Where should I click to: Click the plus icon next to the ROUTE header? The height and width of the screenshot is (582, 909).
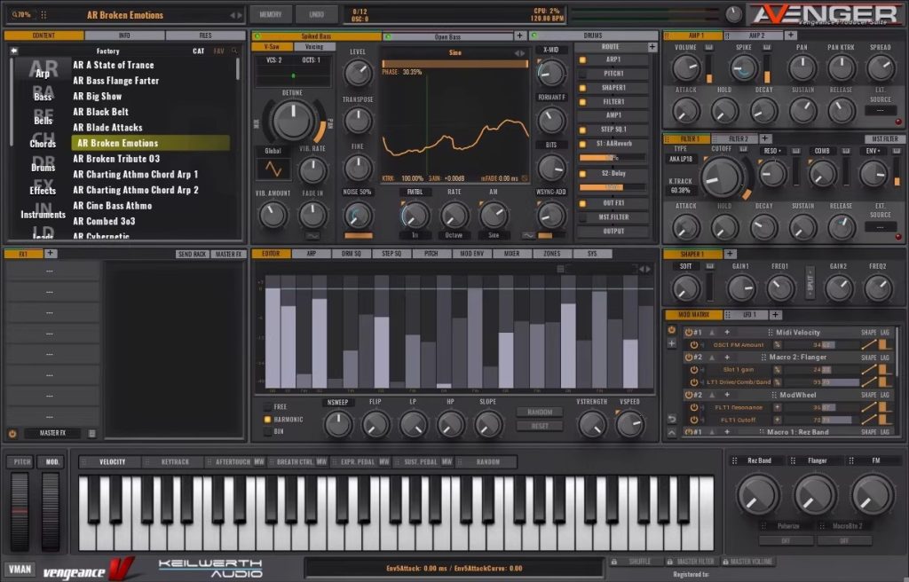[652, 47]
